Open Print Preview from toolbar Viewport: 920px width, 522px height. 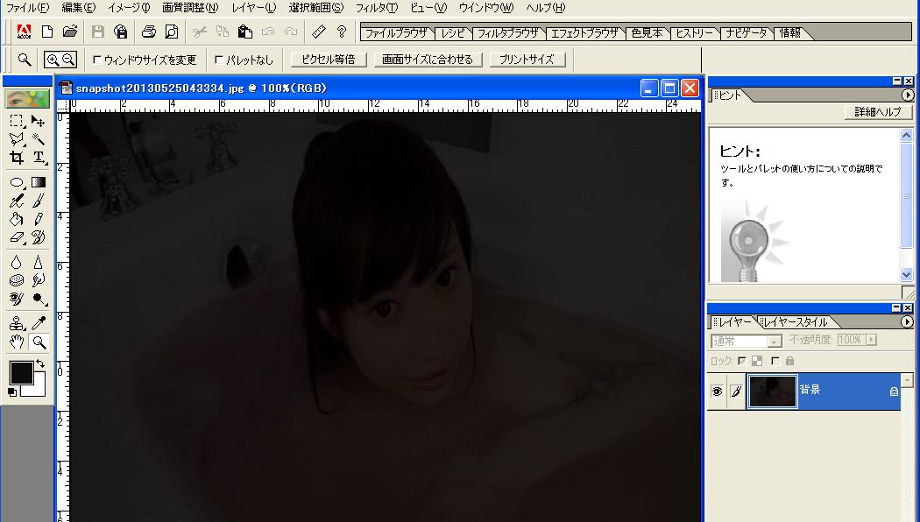pyautogui.click(x=172, y=32)
